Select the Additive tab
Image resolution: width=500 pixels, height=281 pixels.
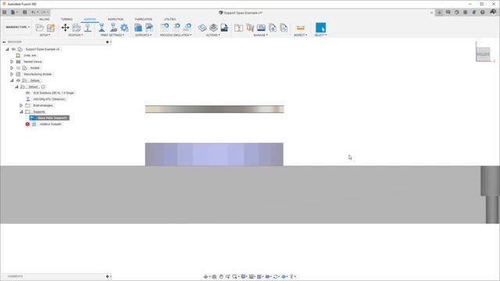(90, 20)
